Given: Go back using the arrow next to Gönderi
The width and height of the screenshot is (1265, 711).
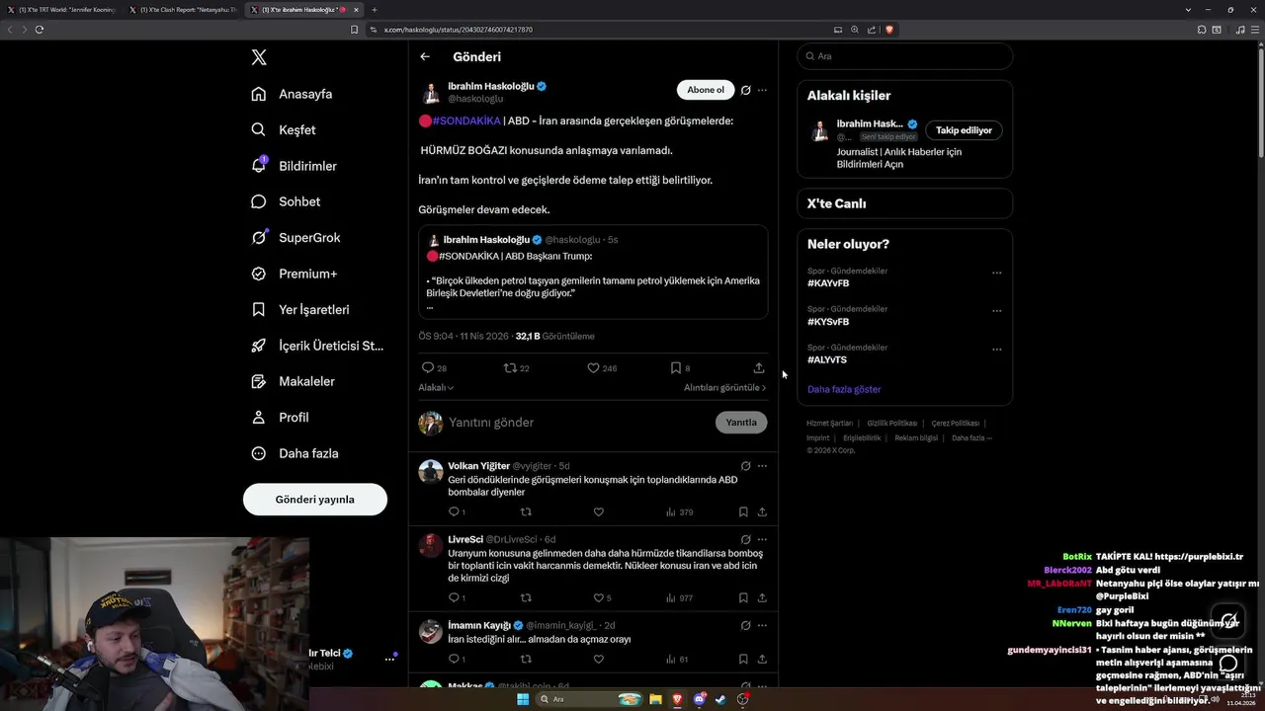Looking at the screenshot, I should 425,56.
